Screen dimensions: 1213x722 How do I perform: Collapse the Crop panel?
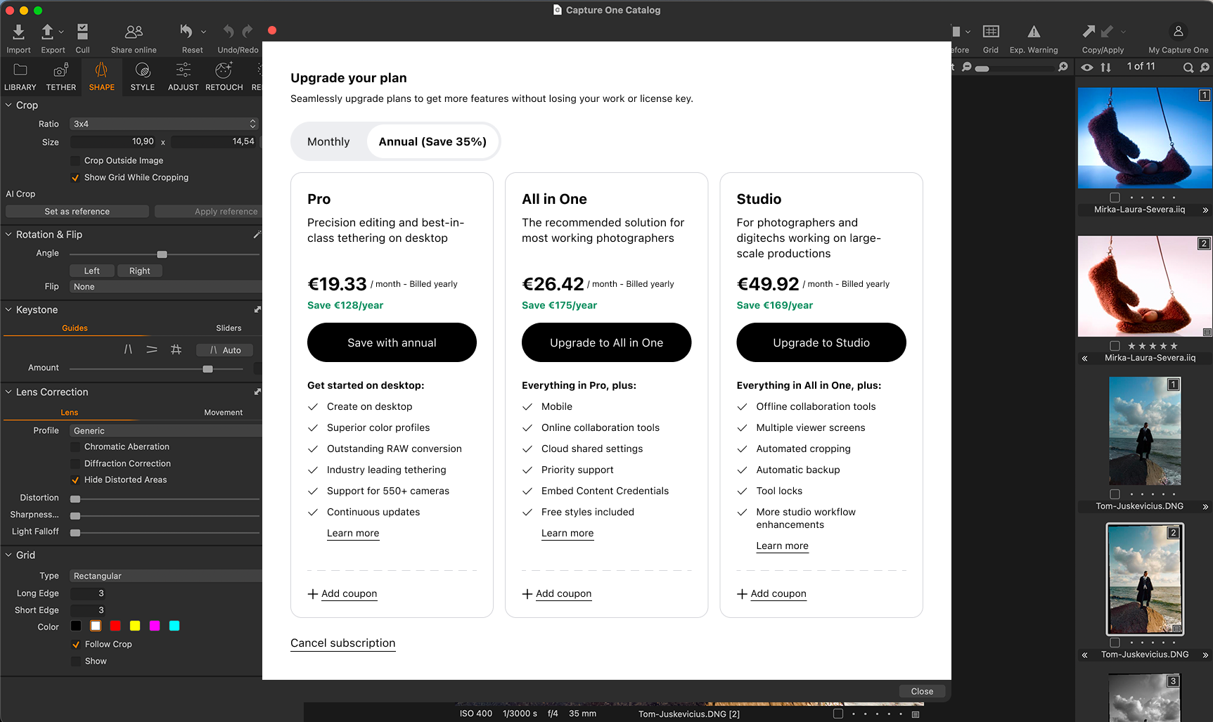[x=8, y=105]
